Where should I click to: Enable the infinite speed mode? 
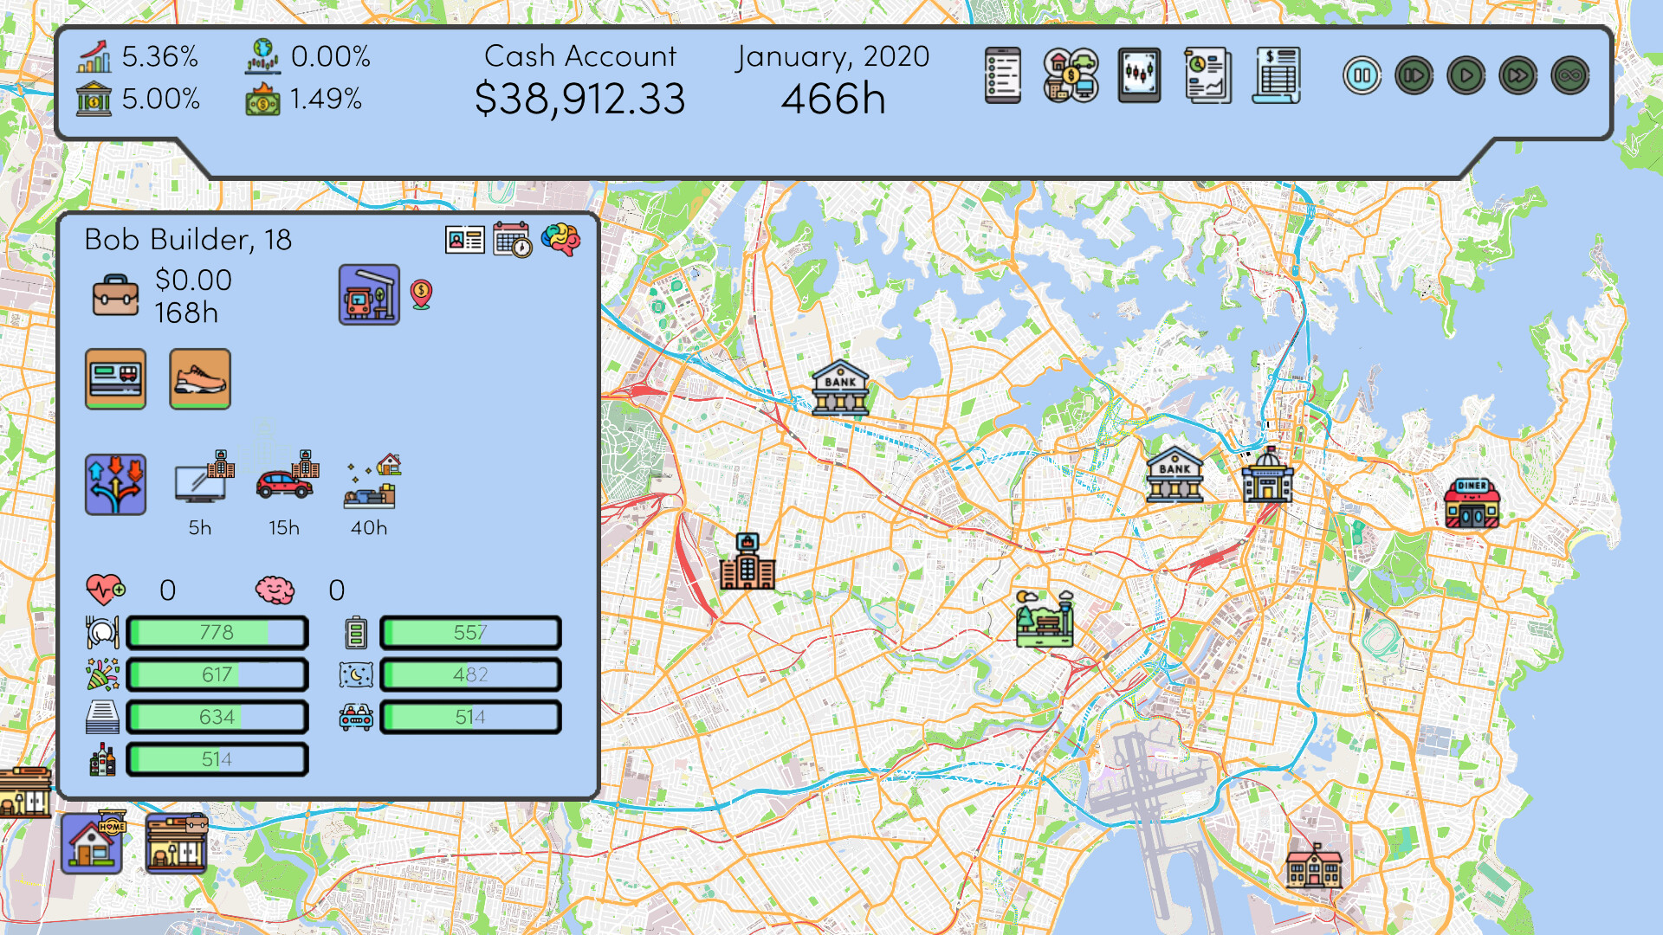point(1569,76)
